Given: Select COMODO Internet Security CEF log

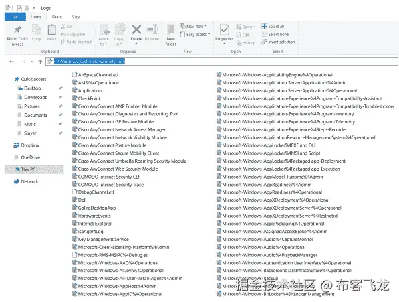Looking at the screenshot, I should [106, 177].
